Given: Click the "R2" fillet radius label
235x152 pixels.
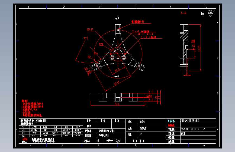Looking at the screenshot, I should coord(89,57).
